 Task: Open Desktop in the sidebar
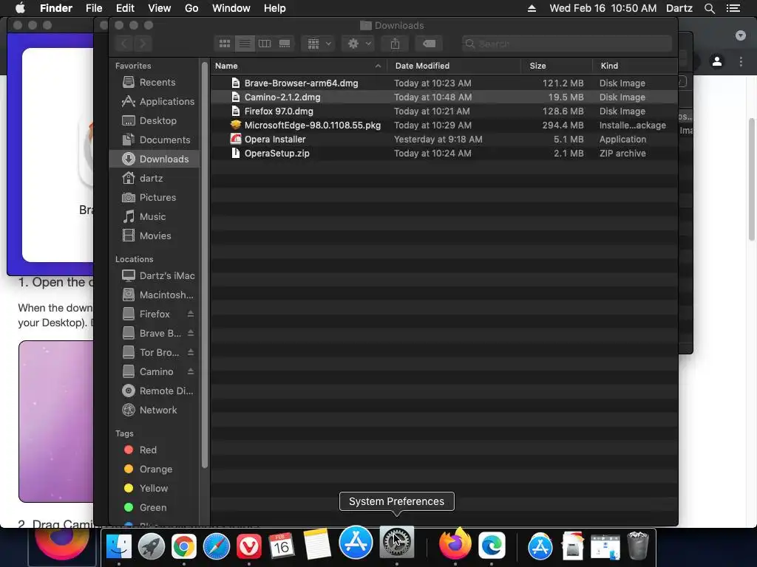point(154,120)
